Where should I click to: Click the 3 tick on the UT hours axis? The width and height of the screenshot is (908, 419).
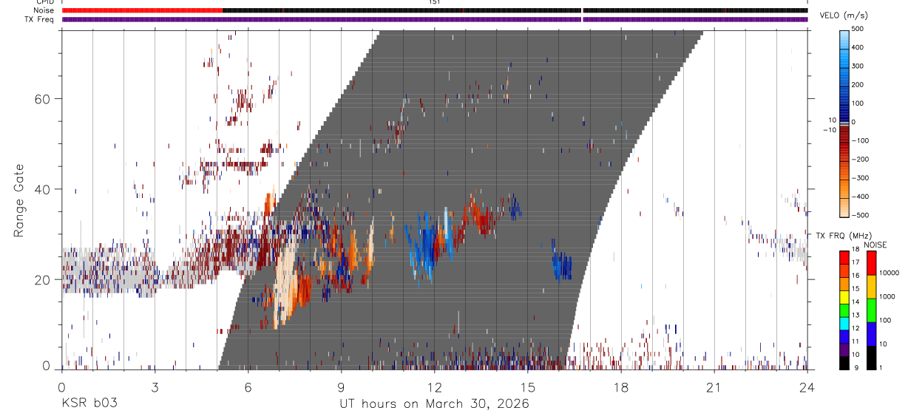click(155, 387)
